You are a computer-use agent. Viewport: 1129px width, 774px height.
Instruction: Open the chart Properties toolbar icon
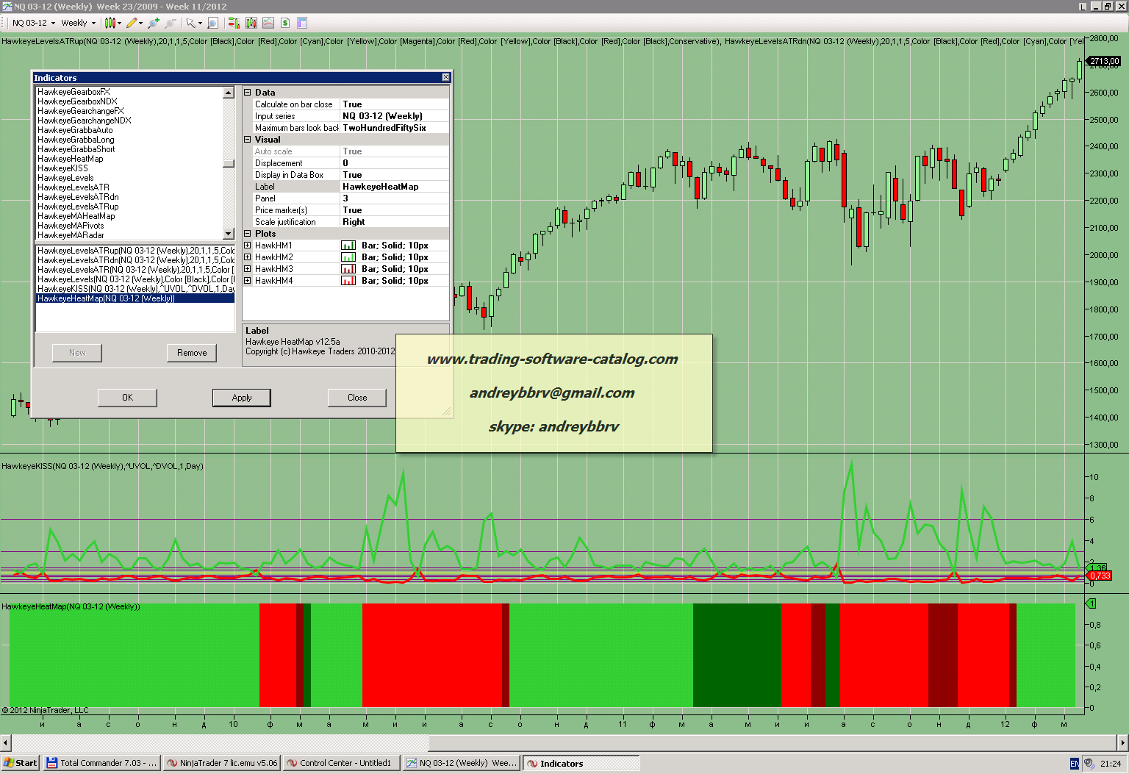[301, 23]
